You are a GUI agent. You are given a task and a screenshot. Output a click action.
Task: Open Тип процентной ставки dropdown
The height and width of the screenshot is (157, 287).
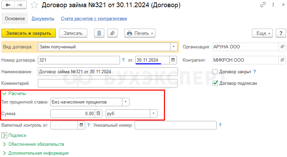[125, 102]
